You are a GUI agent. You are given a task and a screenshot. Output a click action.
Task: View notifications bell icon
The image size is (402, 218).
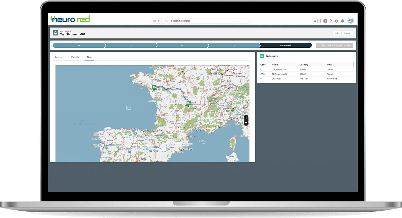343,21
